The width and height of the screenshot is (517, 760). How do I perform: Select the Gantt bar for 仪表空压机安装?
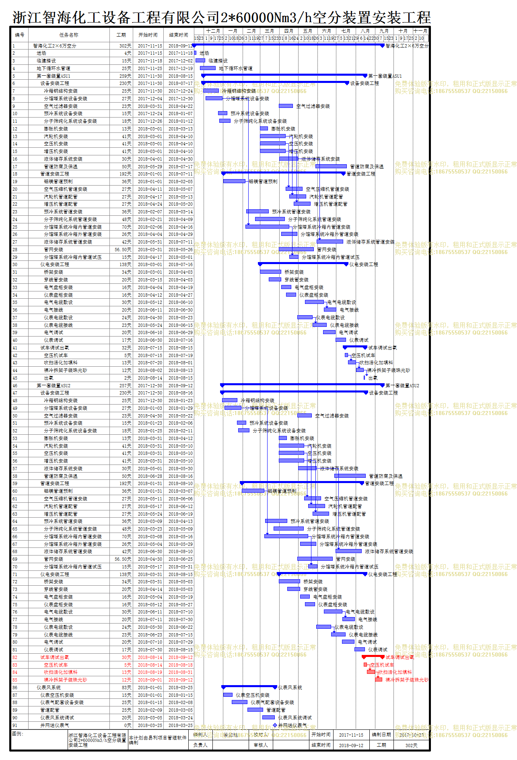click(228, 695)
